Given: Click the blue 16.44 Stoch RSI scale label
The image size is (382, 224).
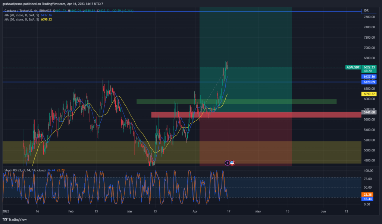Looking at the screenshot, I should click(367, 199).
